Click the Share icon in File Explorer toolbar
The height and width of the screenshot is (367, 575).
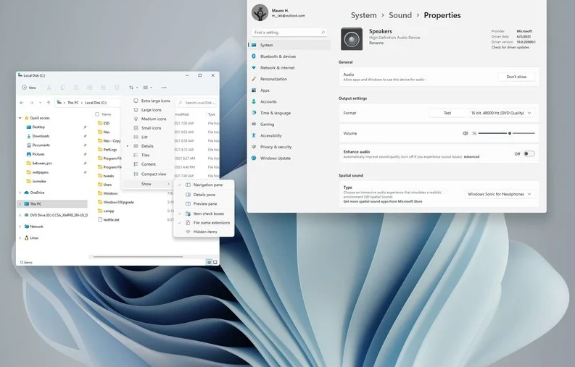click(103, 88)
